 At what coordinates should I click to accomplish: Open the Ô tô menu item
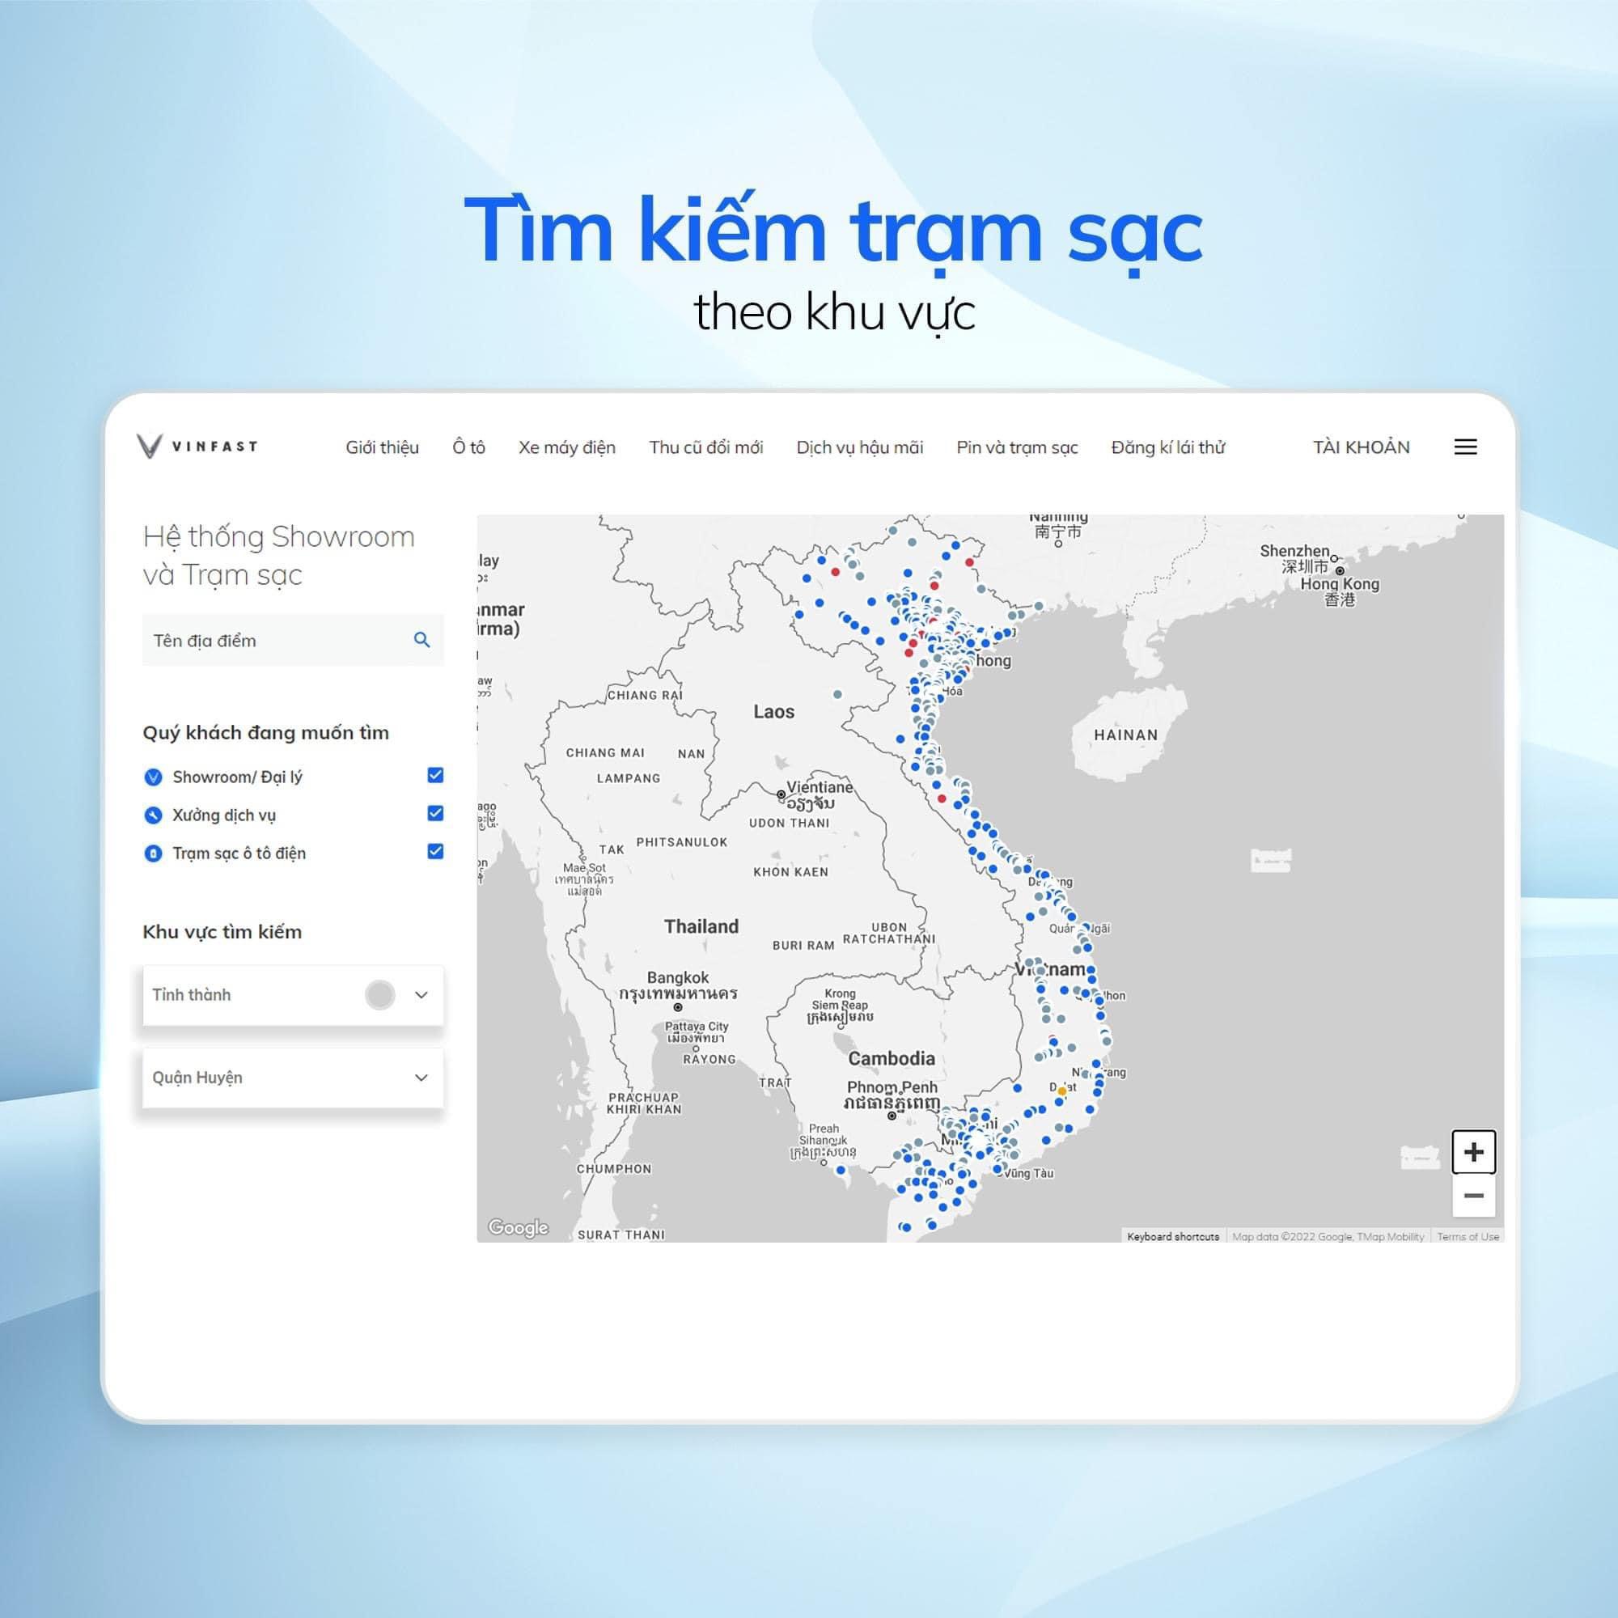tap(468, 447)
